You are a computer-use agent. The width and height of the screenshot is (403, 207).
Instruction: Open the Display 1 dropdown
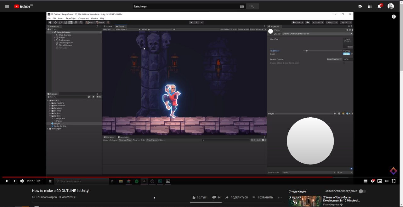point(109,30)
